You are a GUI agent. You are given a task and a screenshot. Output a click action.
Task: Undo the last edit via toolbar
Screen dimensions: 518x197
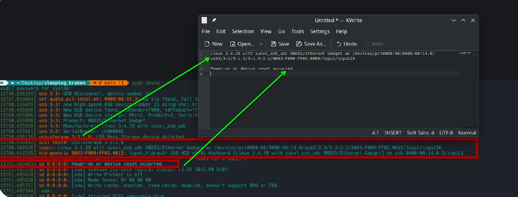pyautogui.click(x=346, y=44)
